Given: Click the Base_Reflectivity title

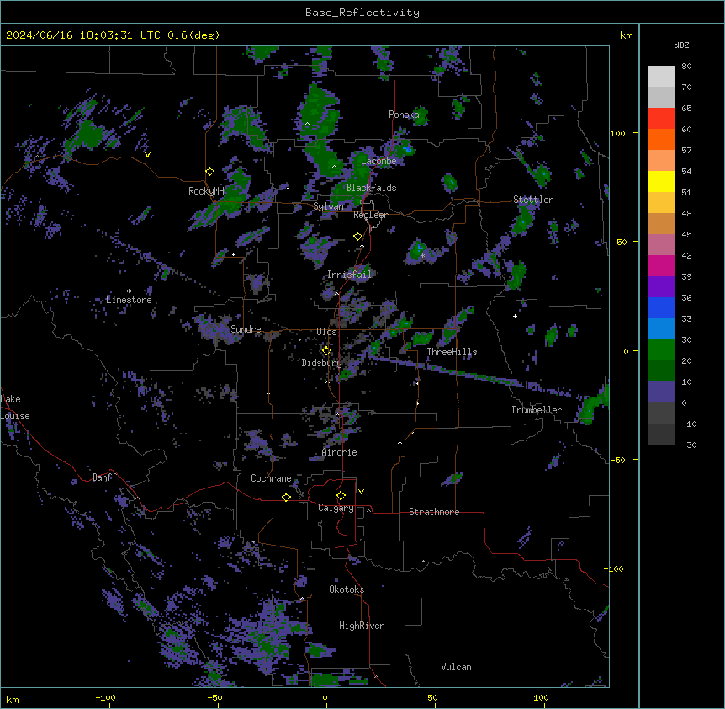Looking at the screenshot, I should 362,13.
